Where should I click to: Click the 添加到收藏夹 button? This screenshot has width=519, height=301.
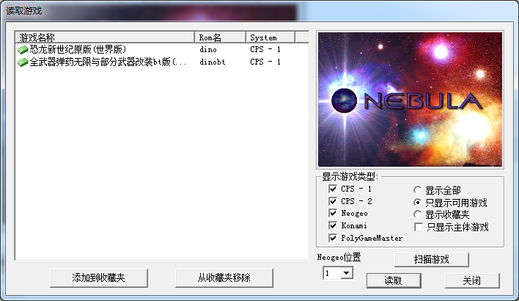pyautogui.click(x=99, y=278)
